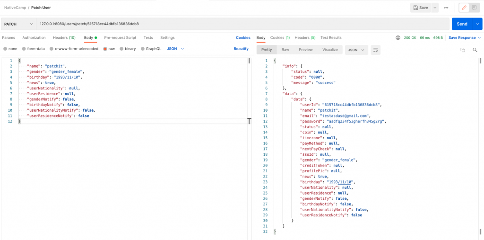This screenshot has height=240, width=484.
Task: Switch to the pencil edit mode icon
Action: (464, 8)
